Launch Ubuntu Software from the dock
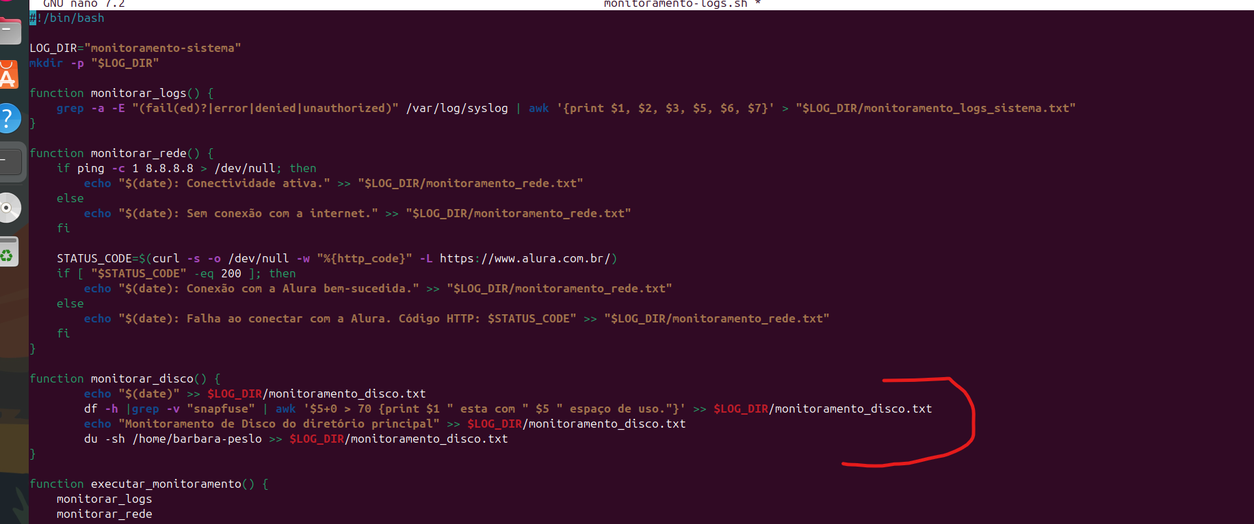The width and height of the screenshot is (1254, 524). (8, 75)
